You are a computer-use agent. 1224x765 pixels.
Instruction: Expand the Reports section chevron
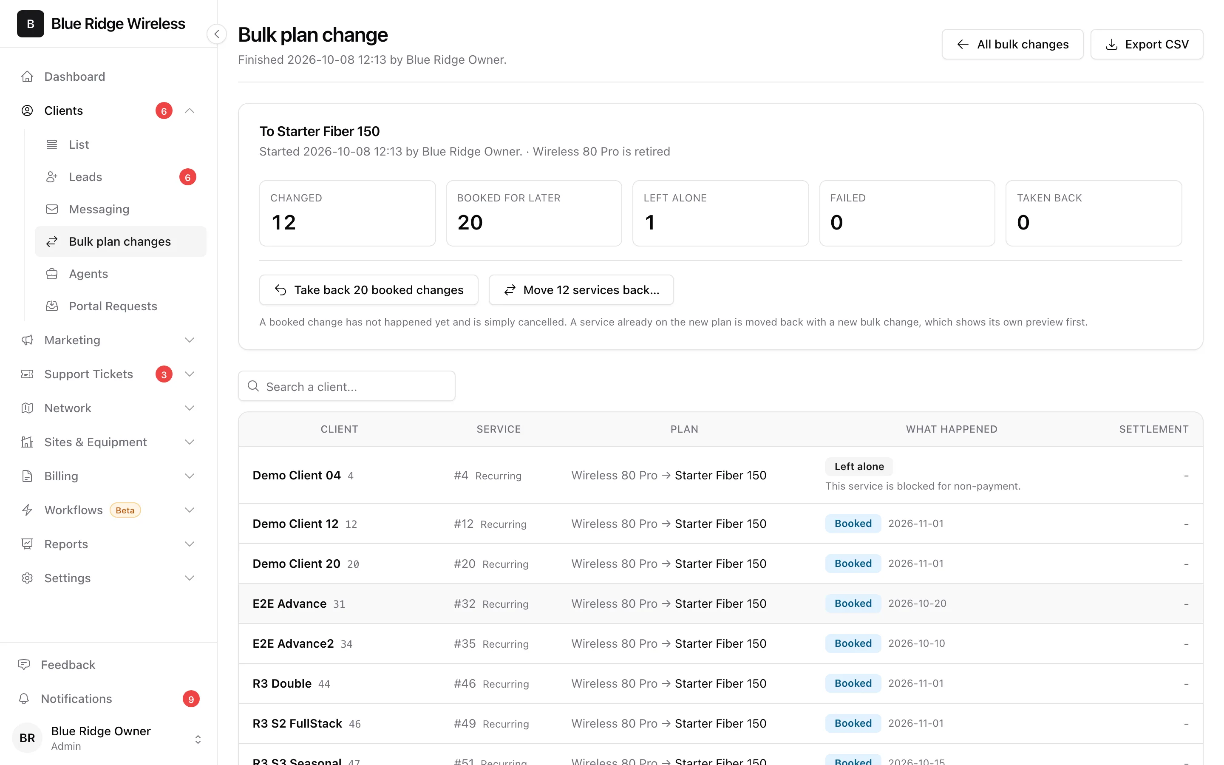pos(190,544)
